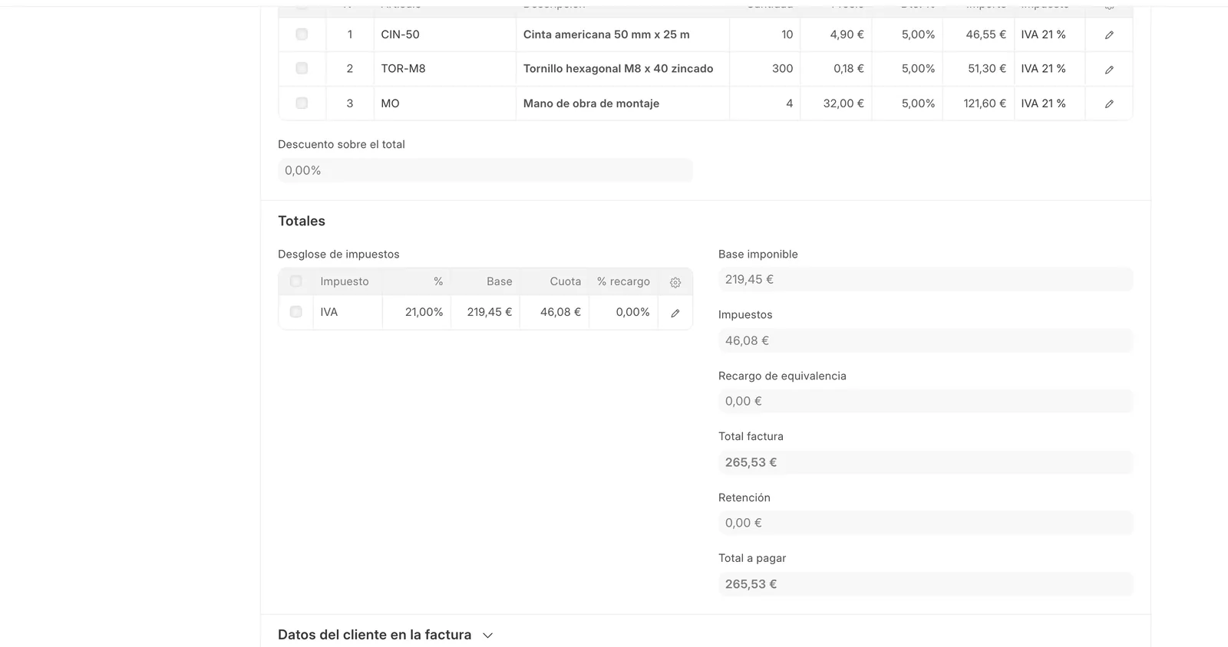Click the Base imponible field
This screenshot has width=1228, height=647.
coord(926,279)
